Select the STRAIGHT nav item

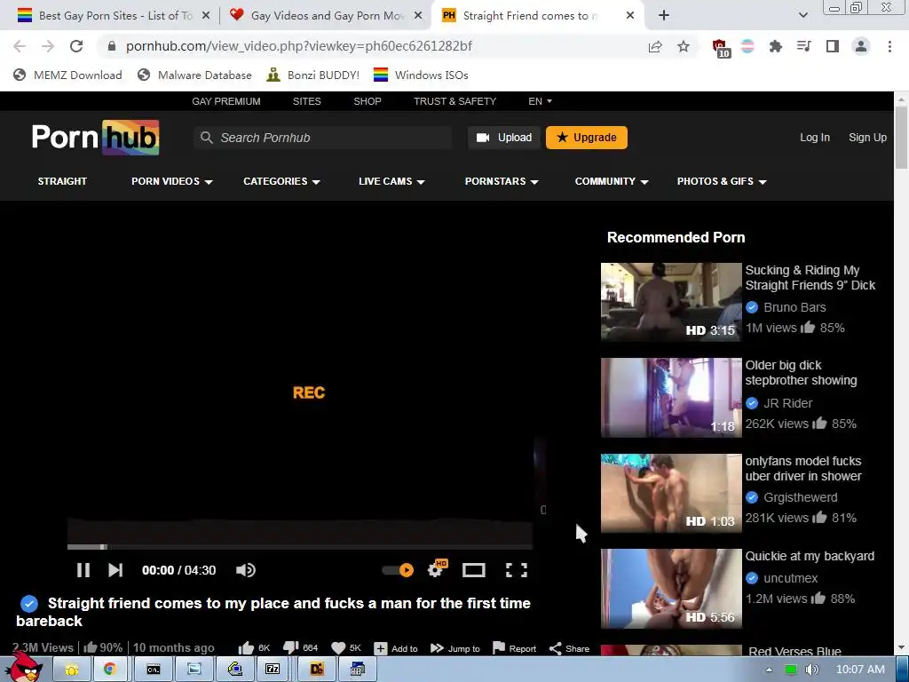point(62,181)
